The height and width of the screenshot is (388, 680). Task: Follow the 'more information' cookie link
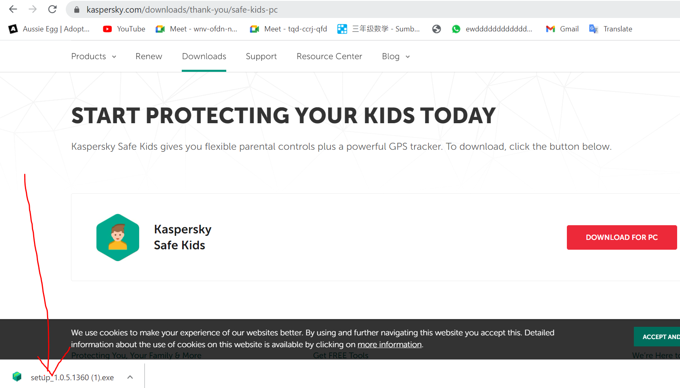(389, 345)
